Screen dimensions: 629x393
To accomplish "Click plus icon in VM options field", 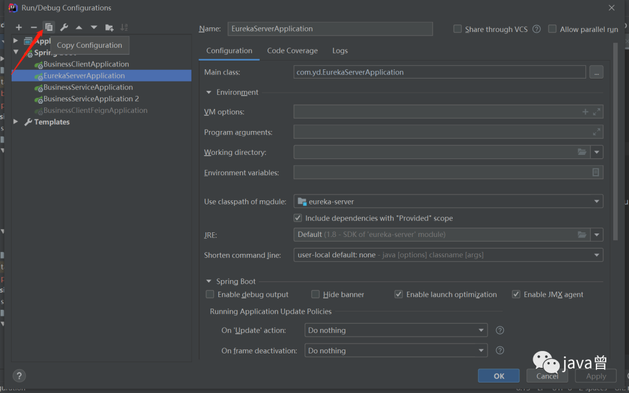I will [x=585, y=112].
